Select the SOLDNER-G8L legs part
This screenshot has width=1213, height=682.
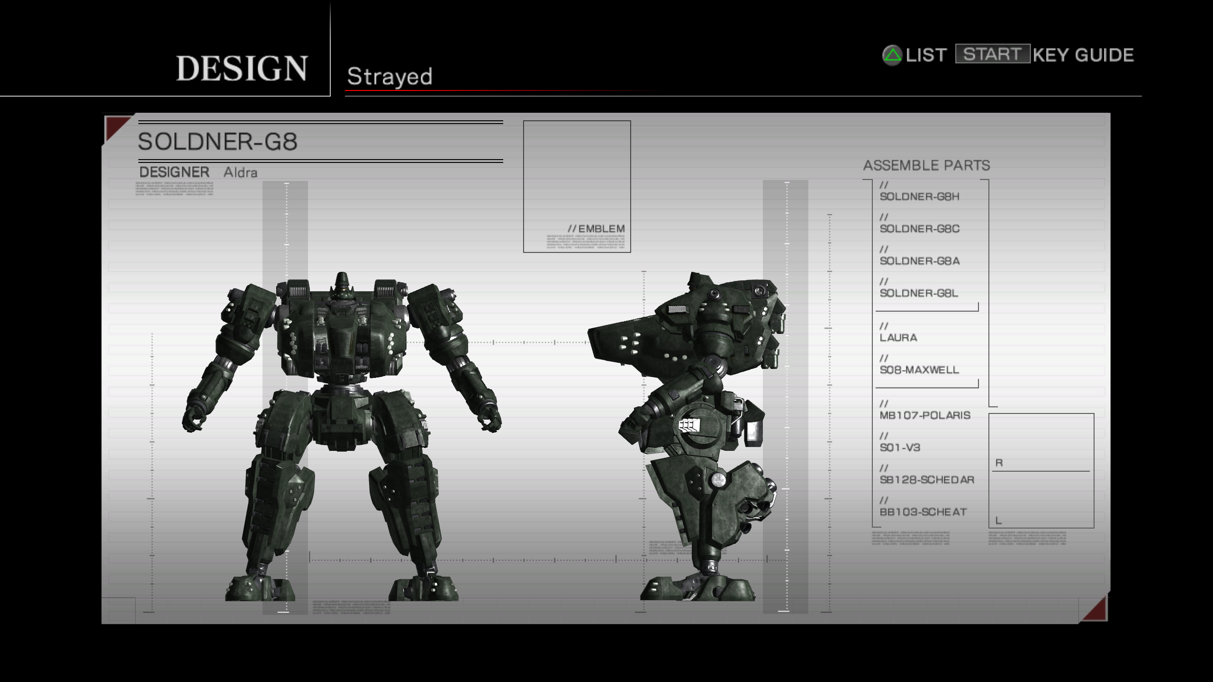tap(919, 293)
